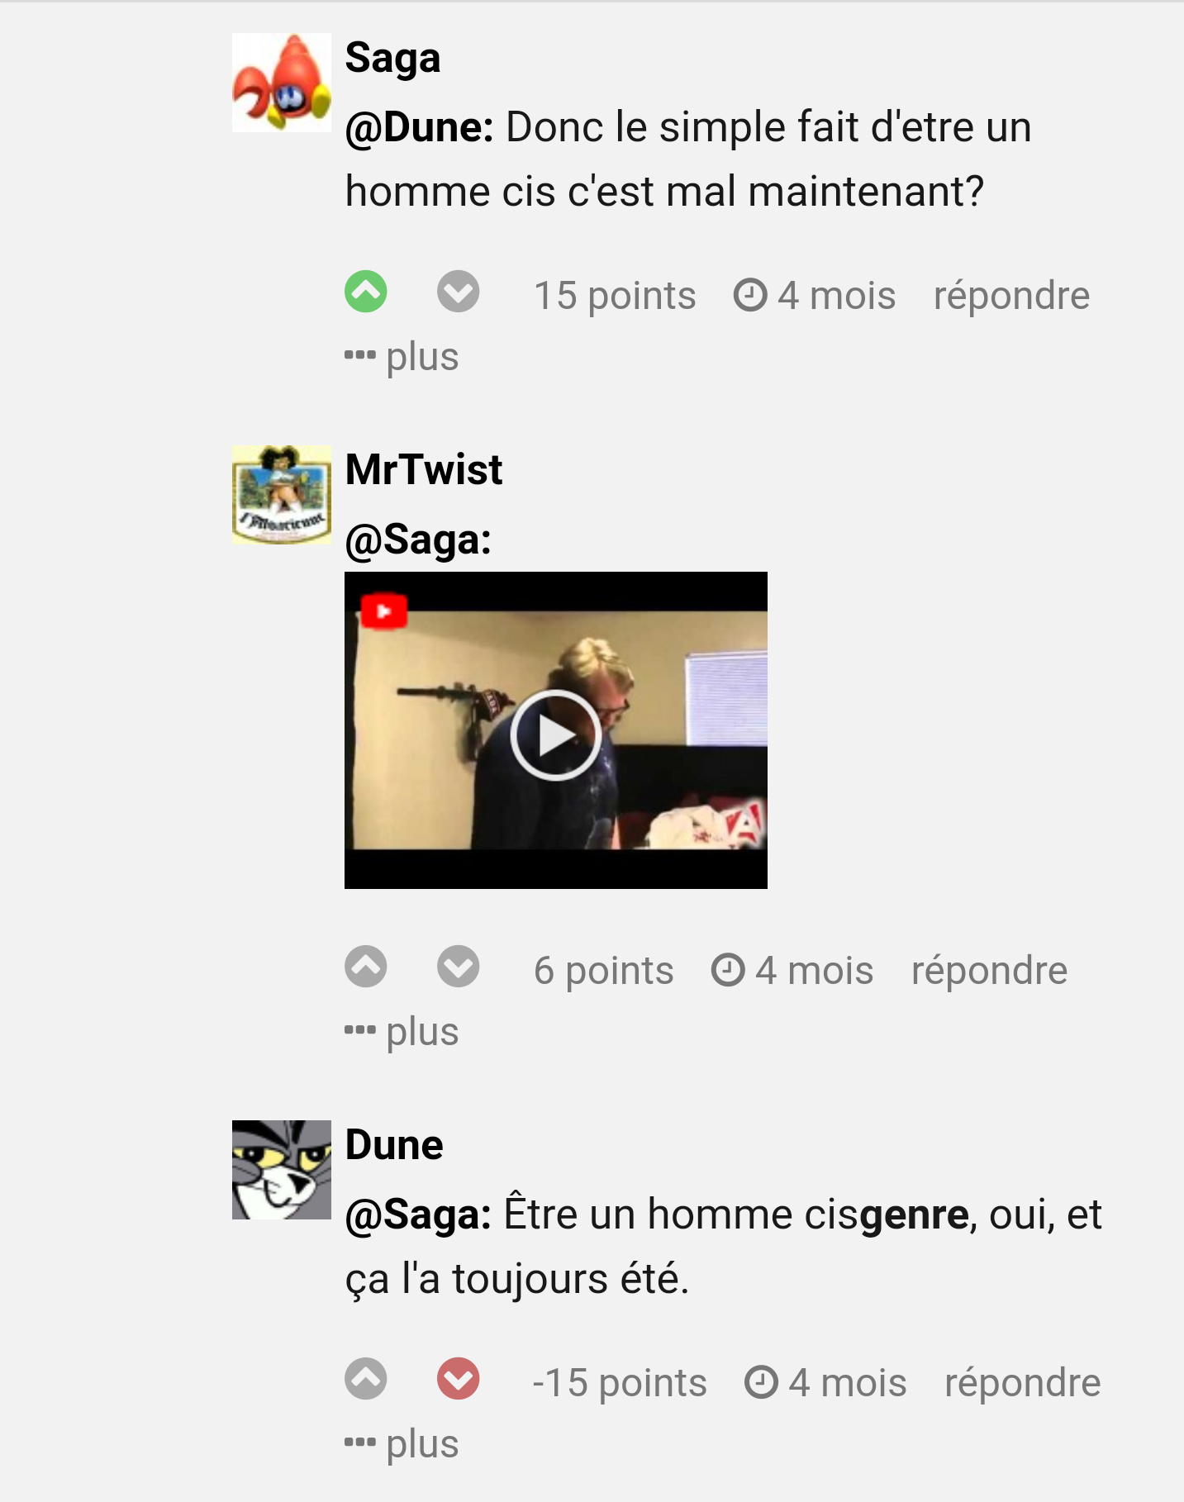1184x1502 pixels.
Task: Downvote Saga's comment about homme cis
Action: tap(459, 292)
